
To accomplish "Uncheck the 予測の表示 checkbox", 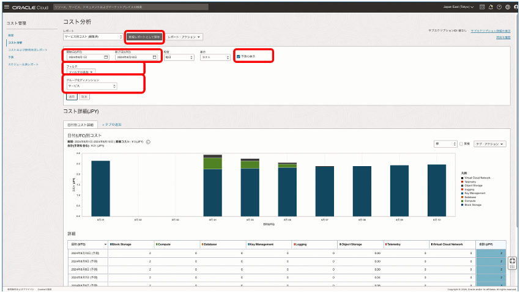I will click(x=238, y=56).
